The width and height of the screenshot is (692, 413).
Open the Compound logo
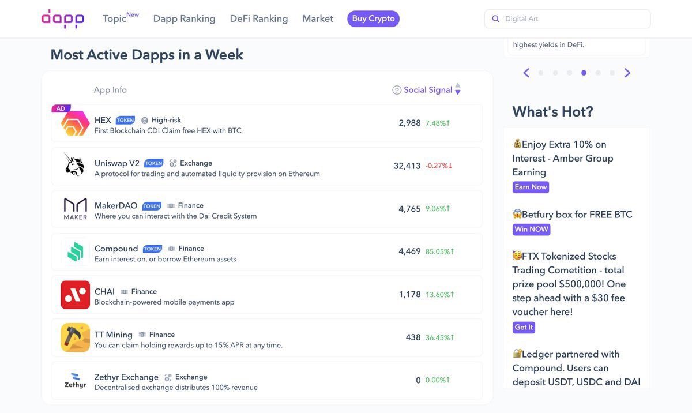76,251
